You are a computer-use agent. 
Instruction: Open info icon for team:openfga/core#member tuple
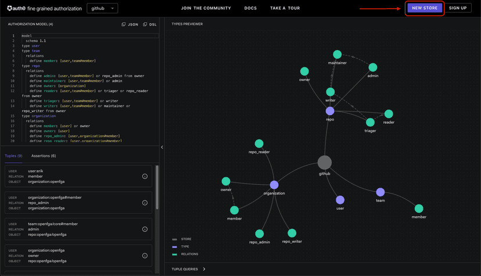[145, 229]
